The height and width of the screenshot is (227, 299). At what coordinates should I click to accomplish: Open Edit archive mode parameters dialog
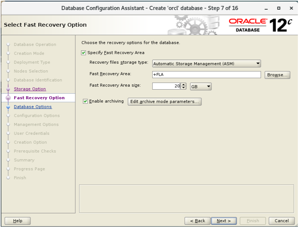tap(164, 101)
